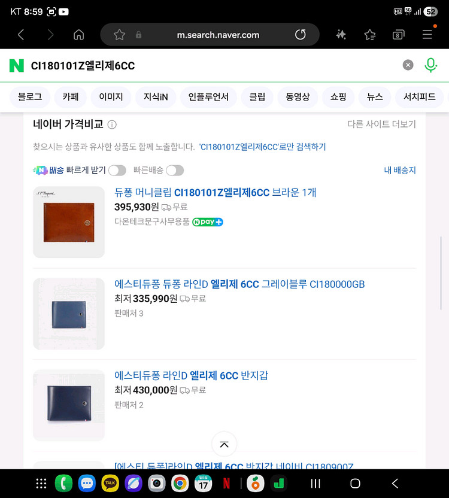The width and height of the screenshot is (449, 498).
Task: Open the brown wallet product thumbnail
Action: [69, 222]
